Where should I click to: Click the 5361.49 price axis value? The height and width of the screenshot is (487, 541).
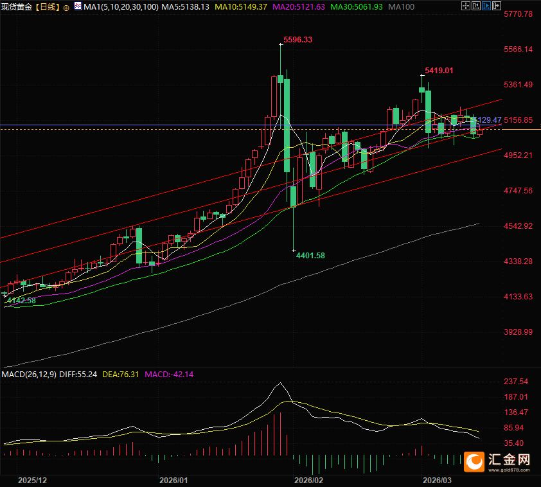coord(519,85)
